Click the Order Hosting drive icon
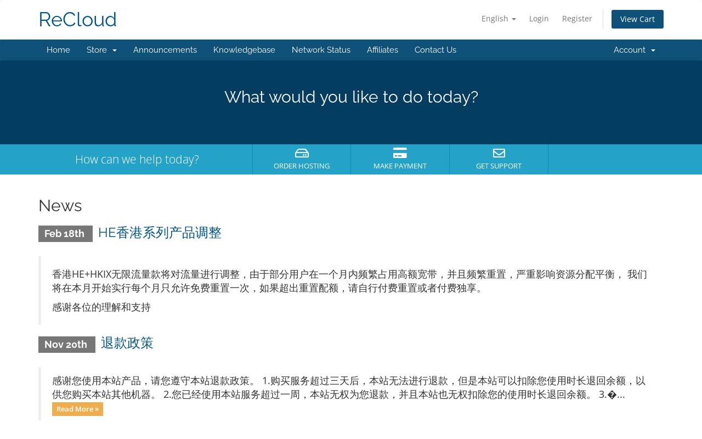Viewport: 702px width, 439px height. coord(302,153)
